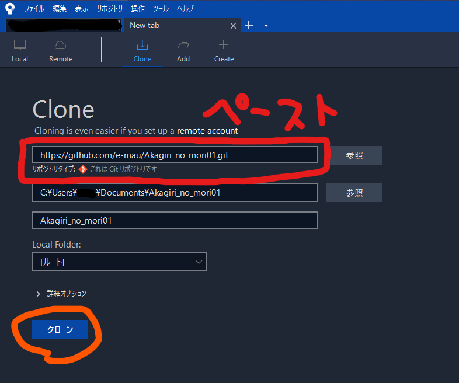Screen dimensions: 459x383
Task: Open the 編集 menu
Action: (x=60, y=9)
